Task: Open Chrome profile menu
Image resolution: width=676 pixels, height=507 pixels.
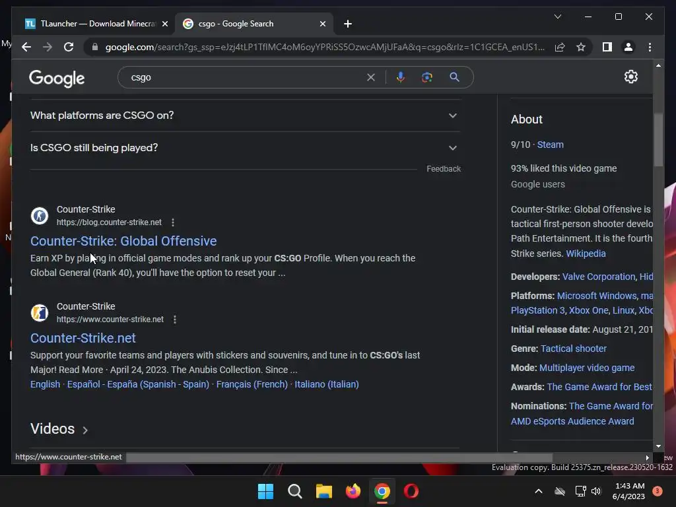Action: pyautogui.click(x=628, y=47)
